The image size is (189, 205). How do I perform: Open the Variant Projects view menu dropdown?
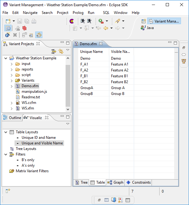pyautogui.click(x=68, y=50)
